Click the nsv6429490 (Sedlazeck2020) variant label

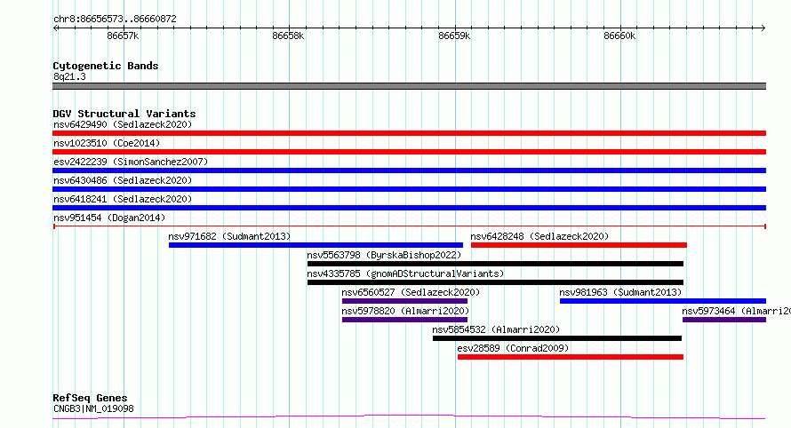[x=123, y=124]
